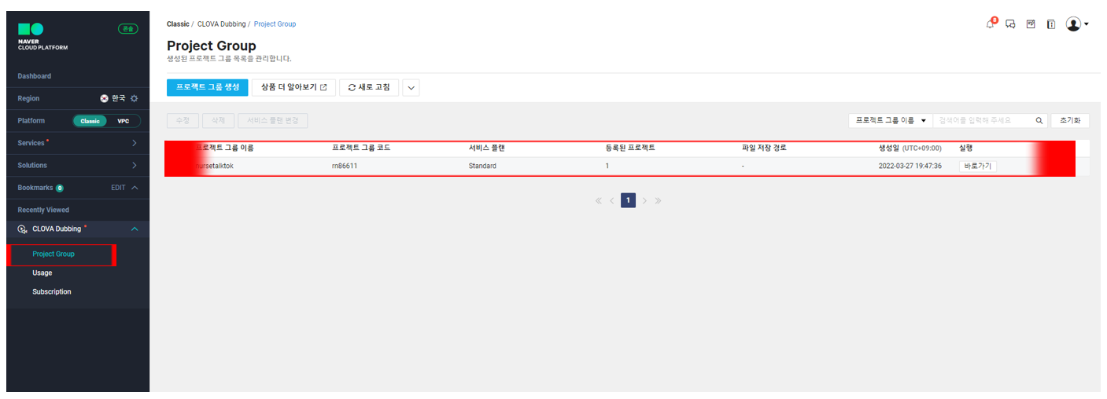1107x399 pixels.
Task: Open the Recently Viewed section
Action: (43, 210)
